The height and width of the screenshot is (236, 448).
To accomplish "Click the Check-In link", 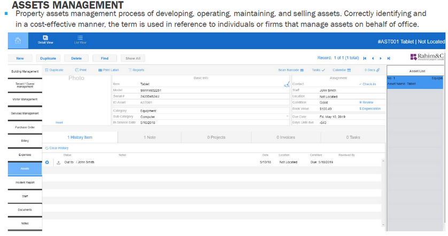I will click(x=368, y=84).
